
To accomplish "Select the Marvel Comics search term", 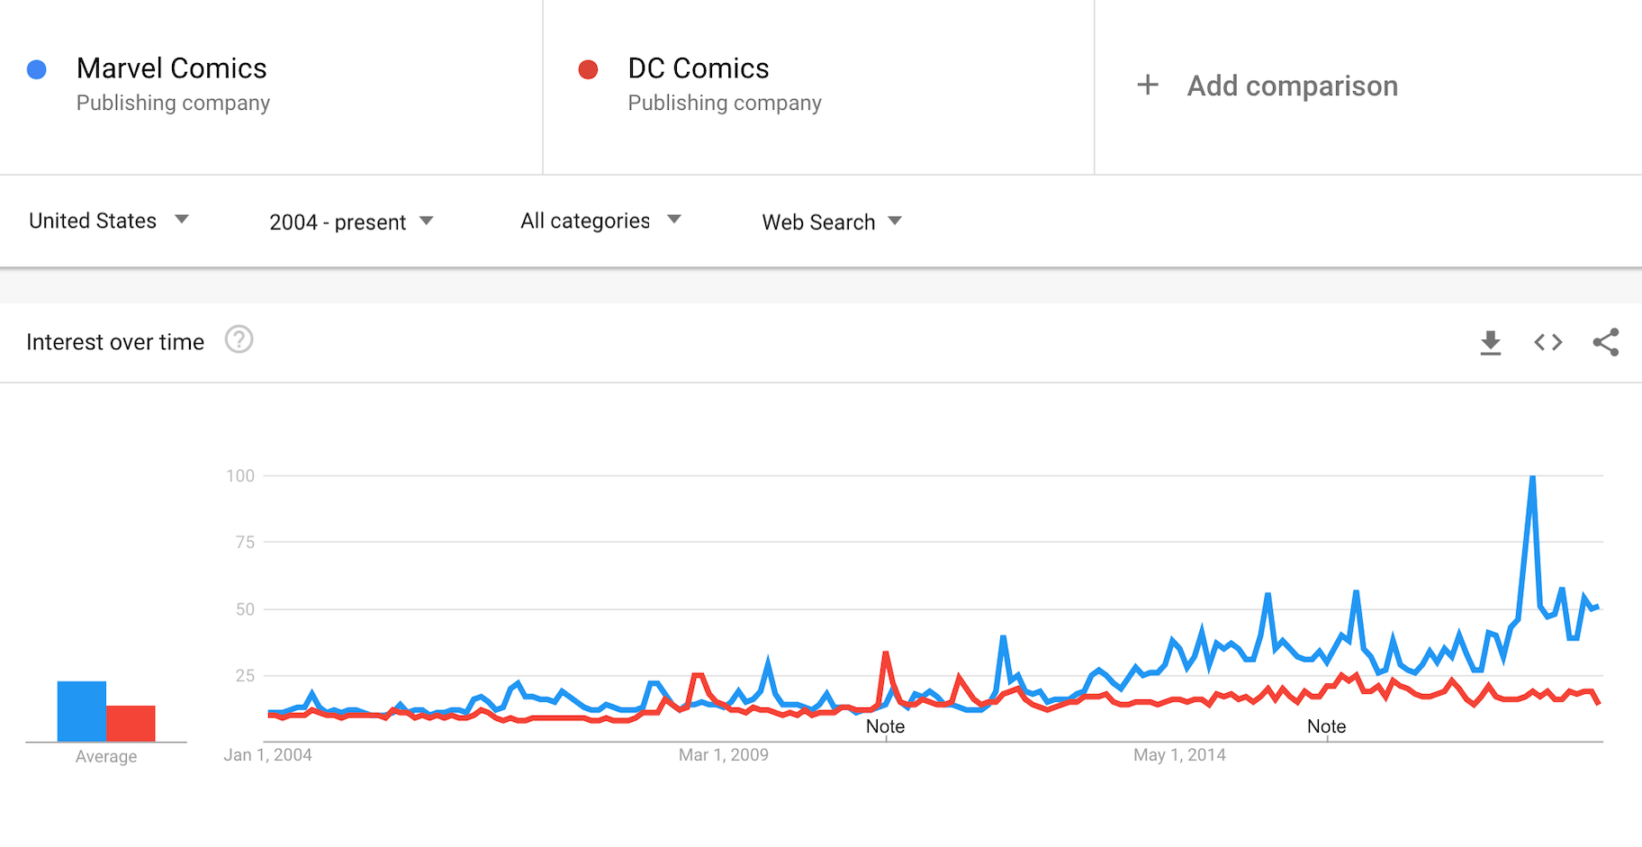I will pos(172,68).
